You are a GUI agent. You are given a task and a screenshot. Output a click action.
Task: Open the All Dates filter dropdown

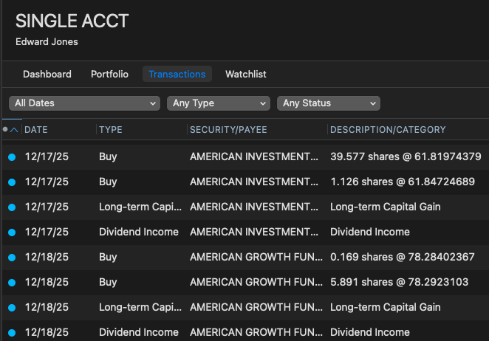pyautogui.click(x=84, y=103)
